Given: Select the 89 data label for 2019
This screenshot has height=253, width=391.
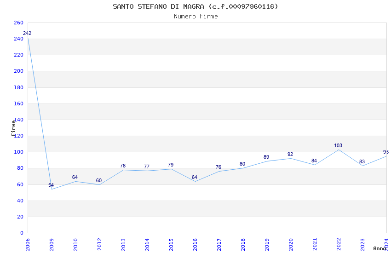Looking at the screenshot, I should point(266,157).
